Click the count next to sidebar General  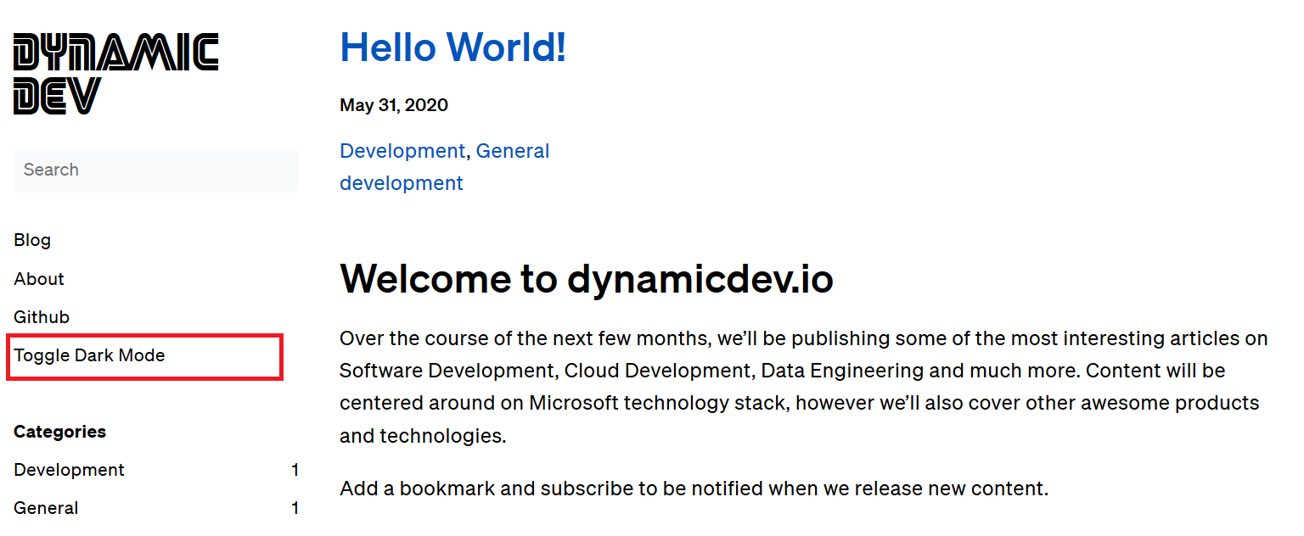coord(295,508)
